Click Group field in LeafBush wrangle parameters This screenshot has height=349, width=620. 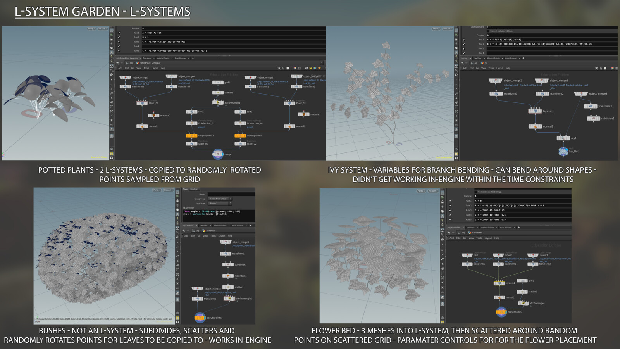tap(231, 194)
